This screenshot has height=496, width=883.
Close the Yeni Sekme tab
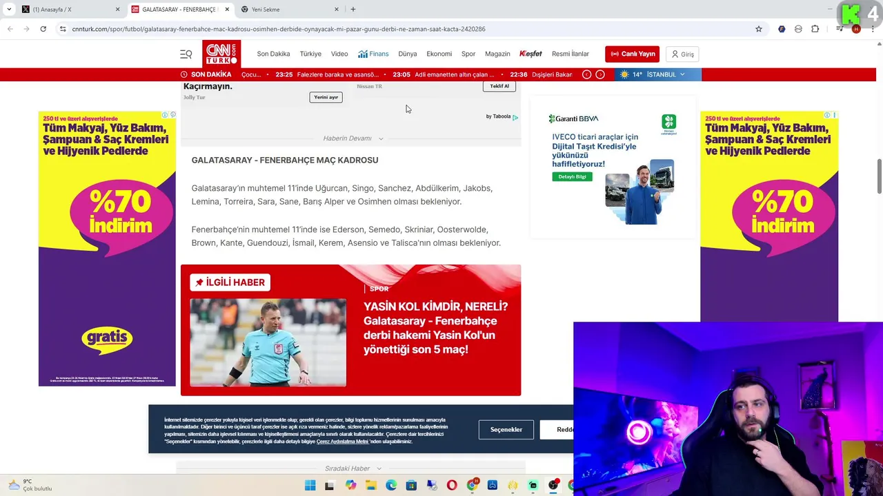337,10
